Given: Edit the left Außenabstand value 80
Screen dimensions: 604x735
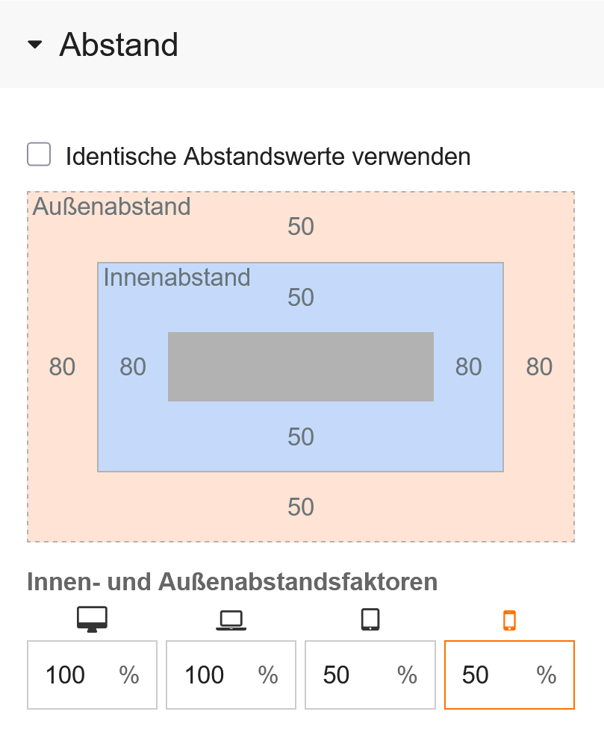Looking at the screenshot, I should [x=62, y=367].
